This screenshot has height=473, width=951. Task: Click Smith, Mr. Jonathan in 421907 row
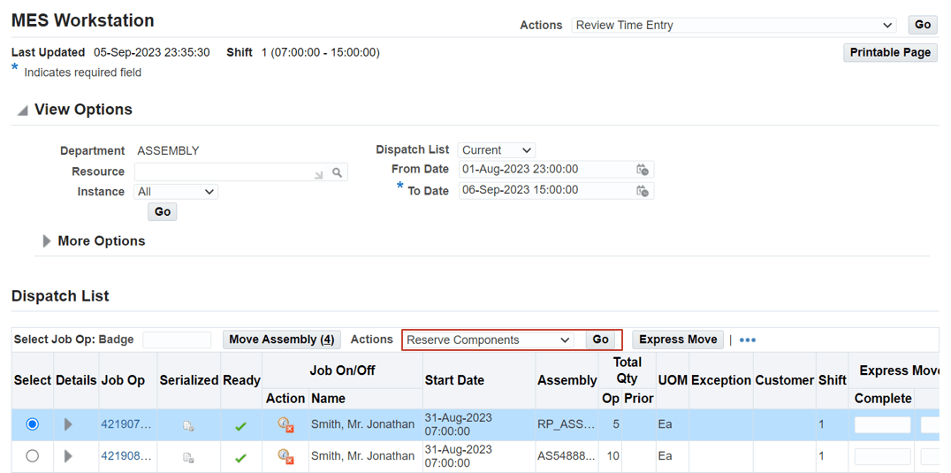[362, 424]
